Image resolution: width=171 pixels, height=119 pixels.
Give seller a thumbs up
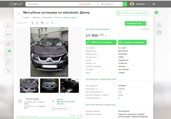pos(71,115)
